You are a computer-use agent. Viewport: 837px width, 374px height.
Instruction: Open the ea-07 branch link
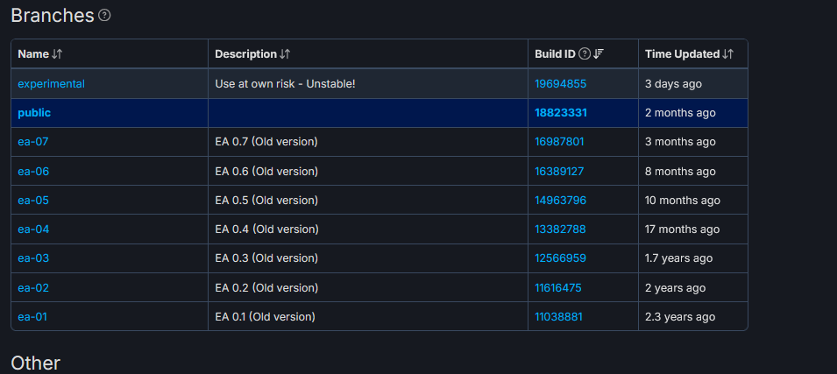(33, 142)
